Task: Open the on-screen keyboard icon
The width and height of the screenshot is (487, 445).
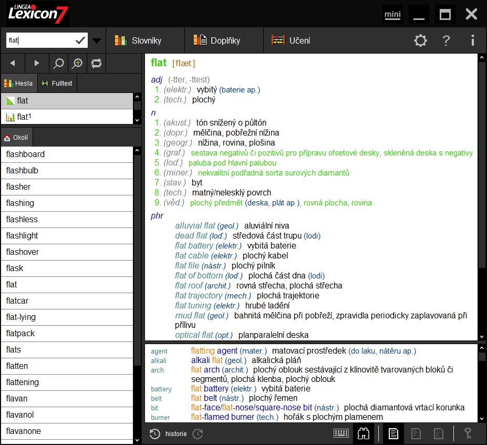Action: (341, 433)
